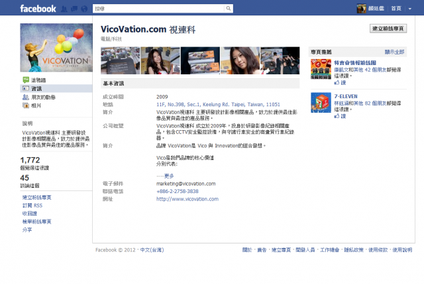Click the +886-2-2758-3838 phone link

click(x=178, y=191)
